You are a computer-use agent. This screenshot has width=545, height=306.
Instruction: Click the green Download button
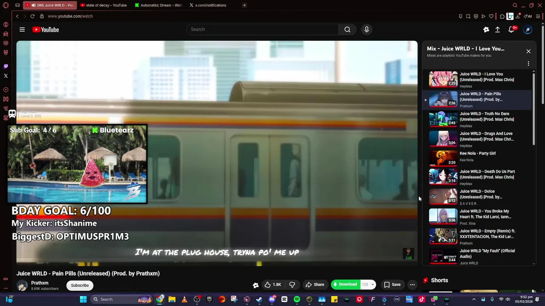(x=345, y=284)
